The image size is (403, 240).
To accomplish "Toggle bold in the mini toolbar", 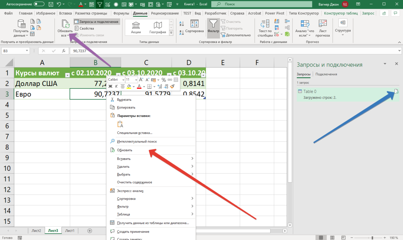I will pos(111,86).
